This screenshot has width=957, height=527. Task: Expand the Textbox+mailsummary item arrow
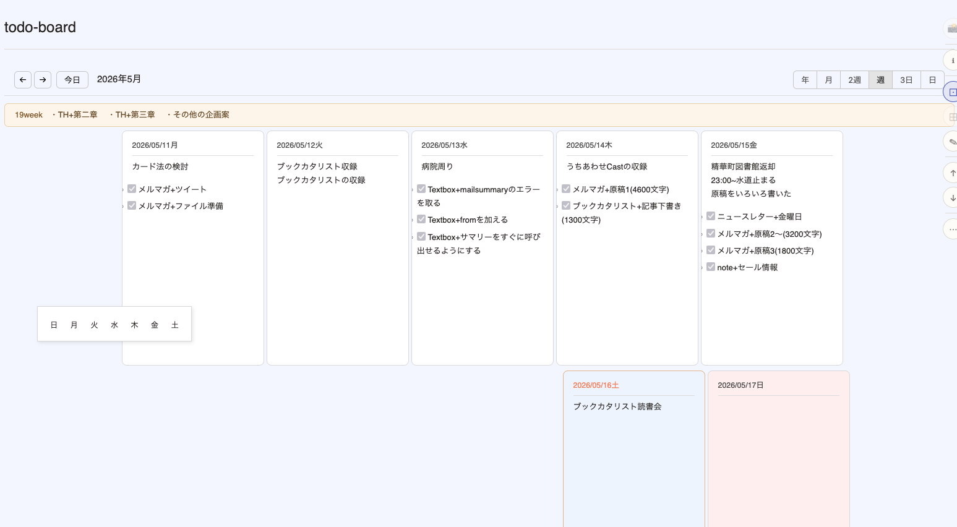tap(413, 190)
